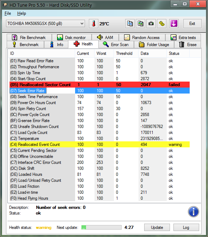This screenshot has height=237, width=208.
Task: Click the copy screenshot to clipboard icon
Action: coord(140,24)
